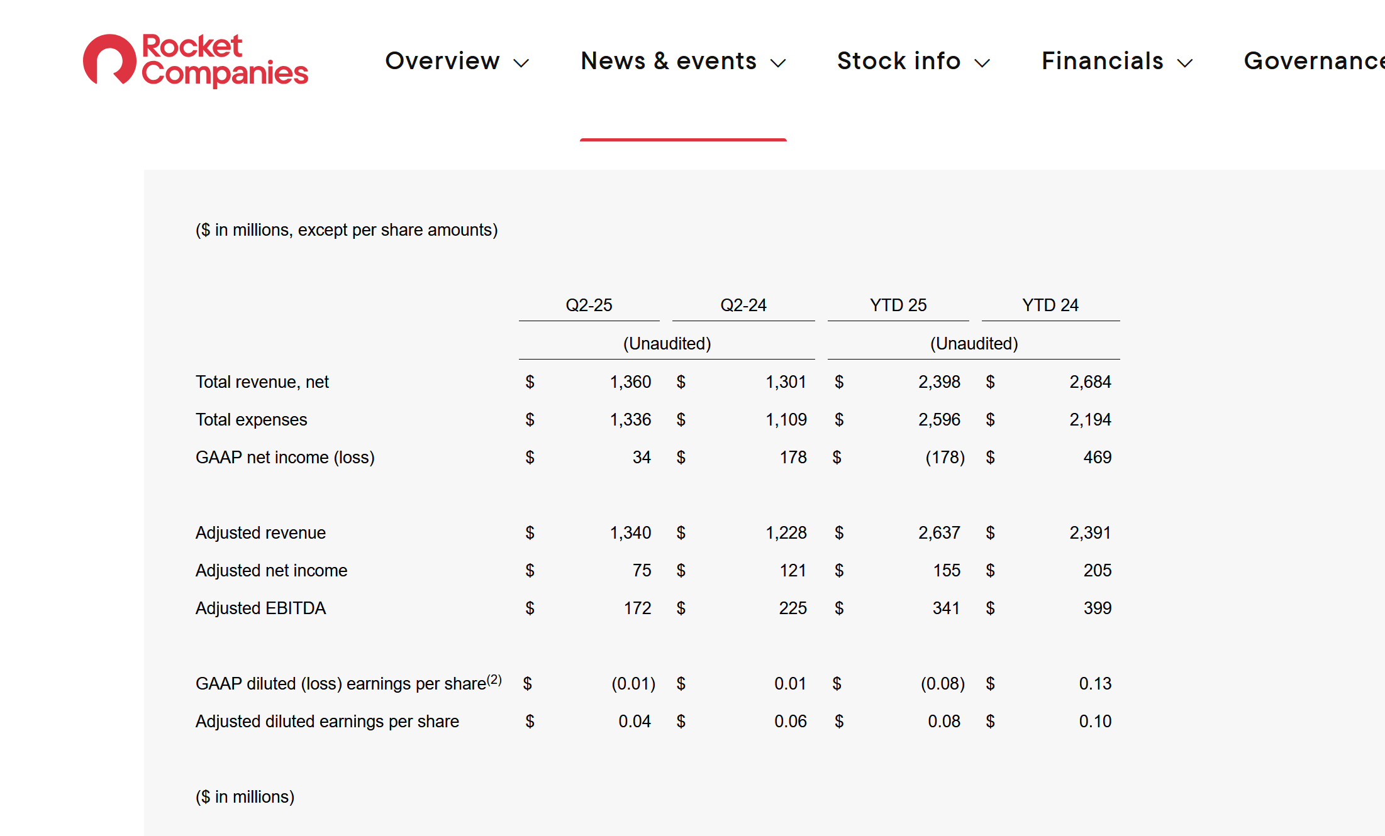Click Adjusted diluted earnings per share label
1385x836 pixels.
(x=327, y=722)
